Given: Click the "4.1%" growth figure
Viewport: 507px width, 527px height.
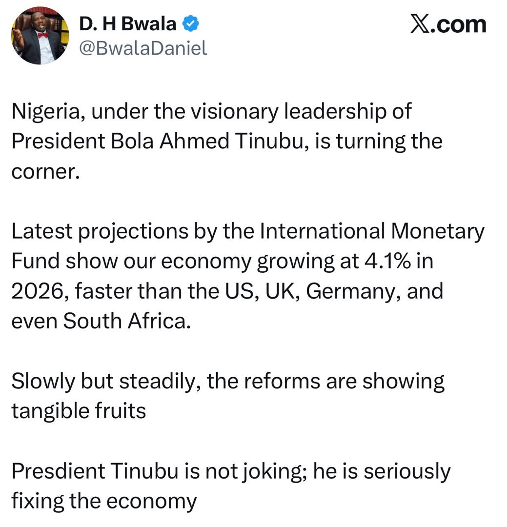Looking at the screenshot, I should tap(387, 261).
